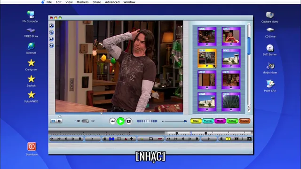Click the playhead marker under the preview
Viewport: 301px width, 169px height.
(102, 114)
